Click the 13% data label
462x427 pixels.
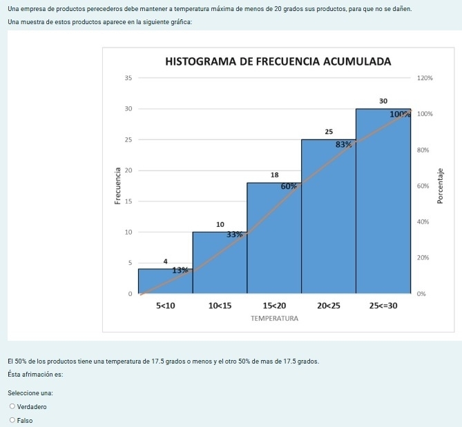(180, 270)
